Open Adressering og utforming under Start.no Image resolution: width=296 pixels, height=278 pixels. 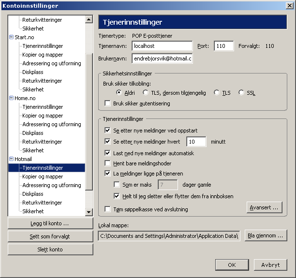pyautogui.click(x=52, y=63)
